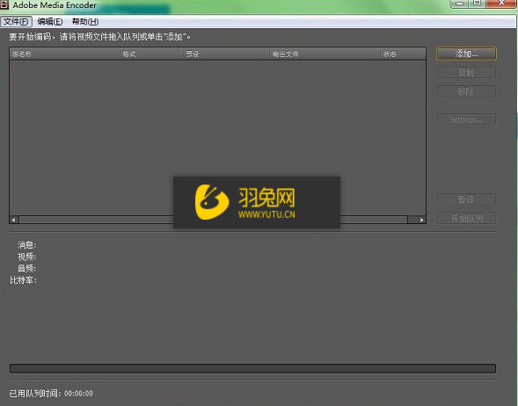Viewport: 518px width, 406px height.
Task: Close the Adobe Media Encoder window
Action: tap(501, 4)
